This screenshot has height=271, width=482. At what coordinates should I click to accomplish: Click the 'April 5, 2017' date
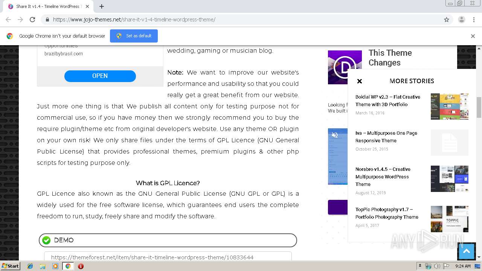coord(367,225)
